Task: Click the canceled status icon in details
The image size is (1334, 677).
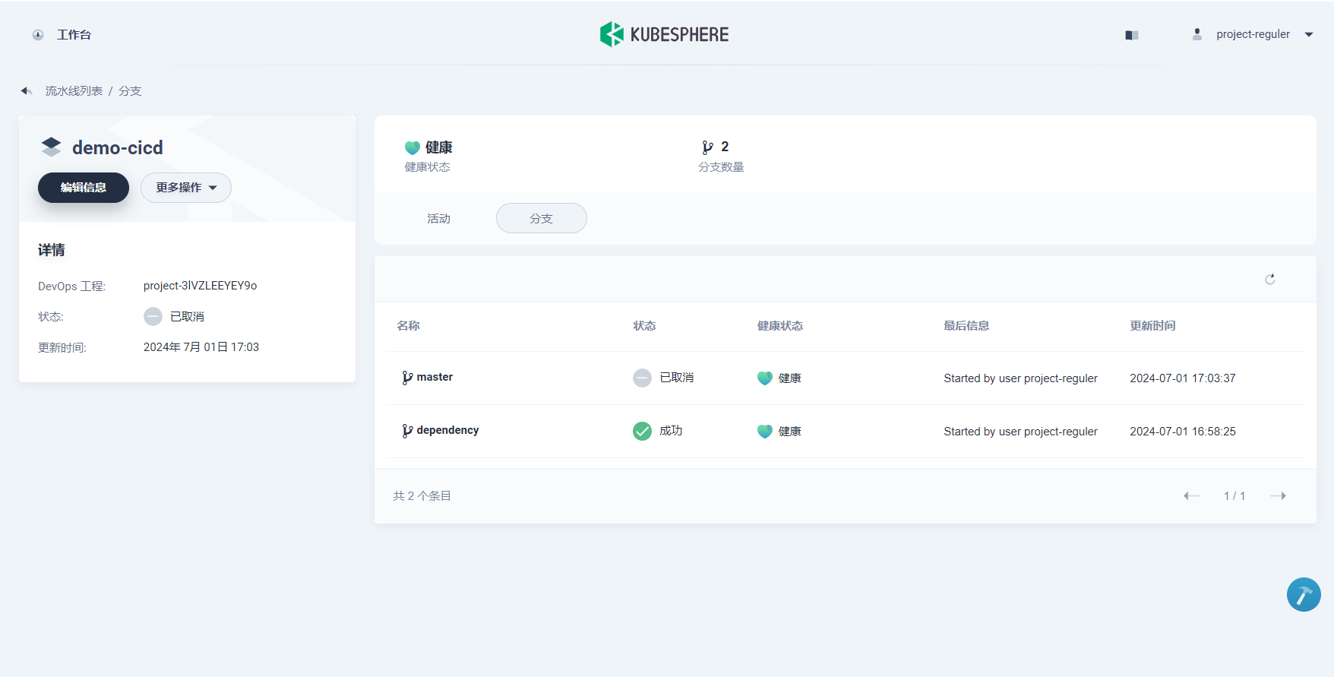Action: (x=153, y=316)
